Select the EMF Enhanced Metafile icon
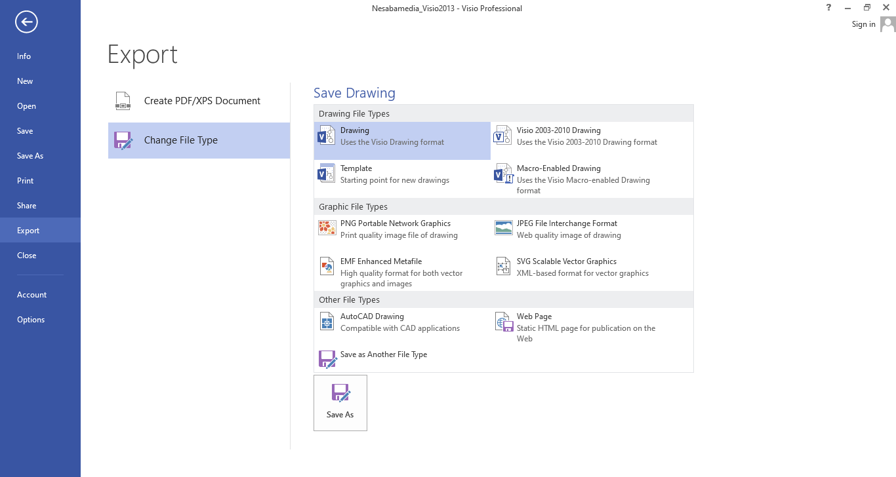Screen dimensions: 896x477 [327, 266]
